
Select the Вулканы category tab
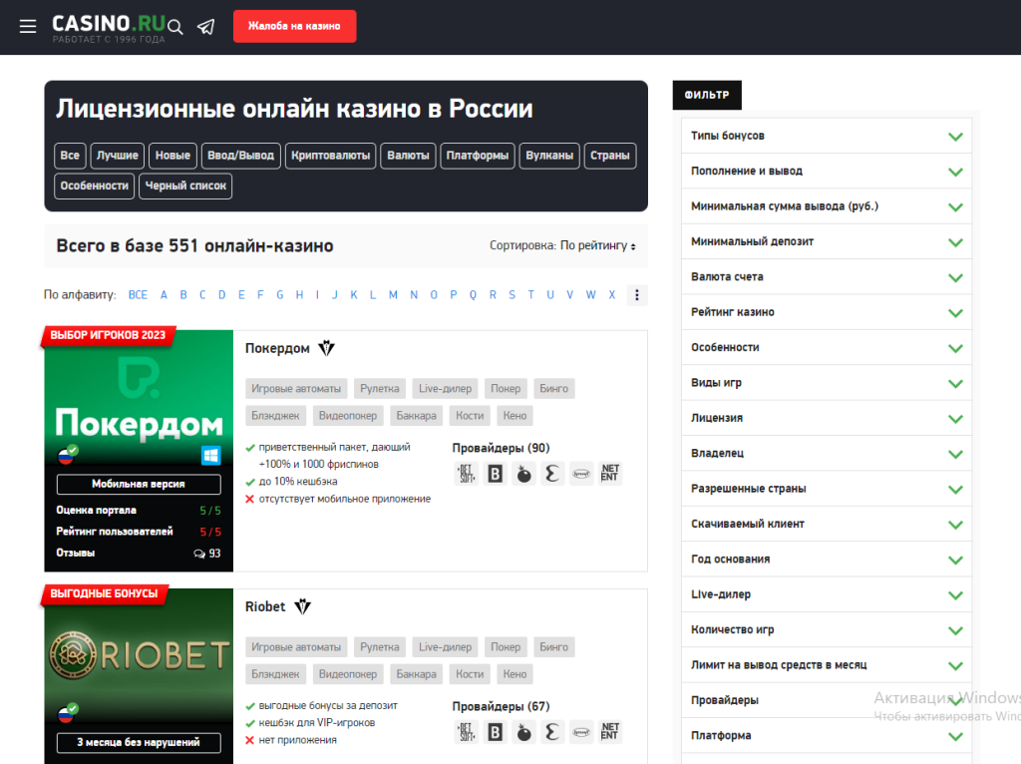(x=549, y=156)
